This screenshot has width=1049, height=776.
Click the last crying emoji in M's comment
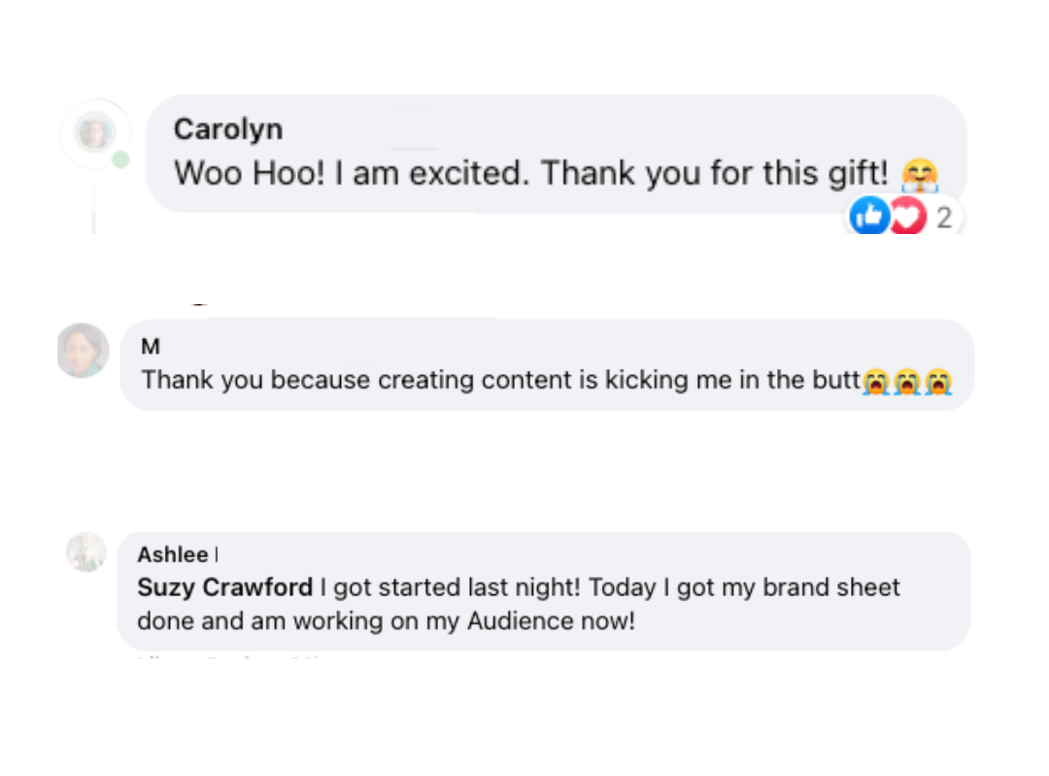pyautogui.click(x=938, y=382)
